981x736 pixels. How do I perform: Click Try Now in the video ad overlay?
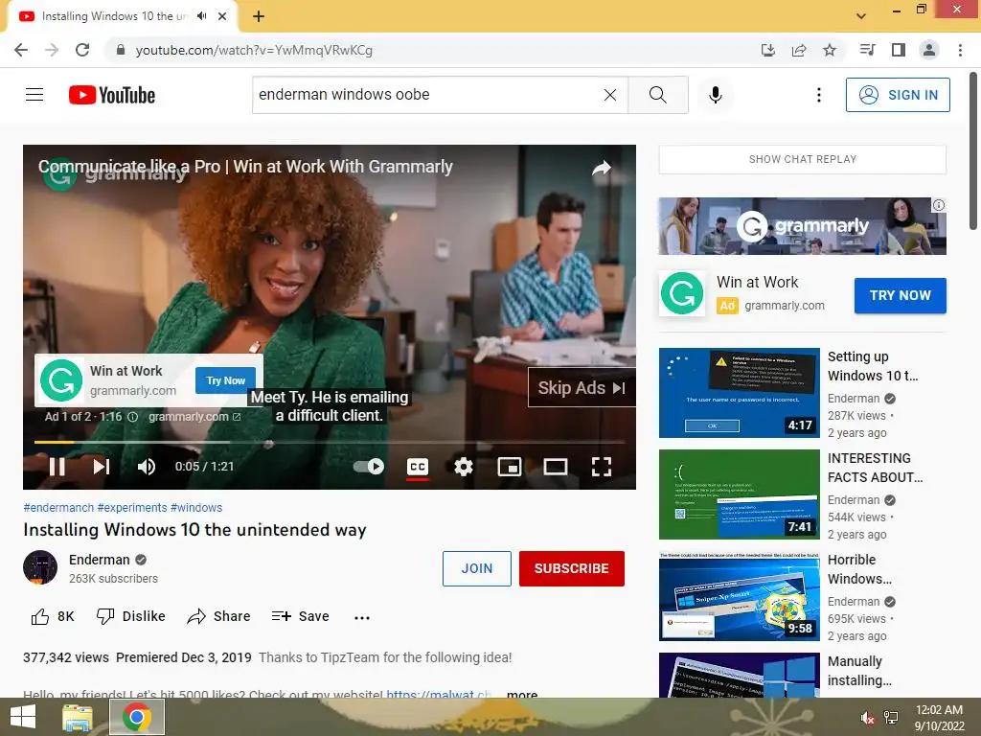226,380
